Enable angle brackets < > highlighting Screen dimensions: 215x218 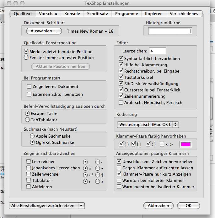click(162, 144)
